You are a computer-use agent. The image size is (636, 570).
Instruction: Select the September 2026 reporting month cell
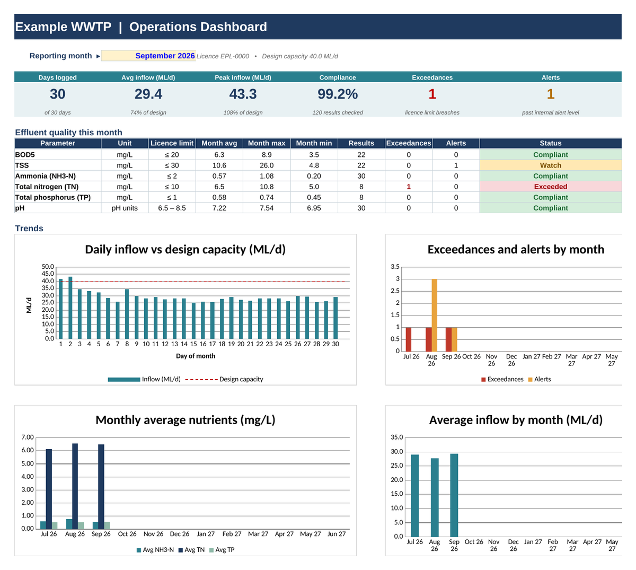(148, 56)
